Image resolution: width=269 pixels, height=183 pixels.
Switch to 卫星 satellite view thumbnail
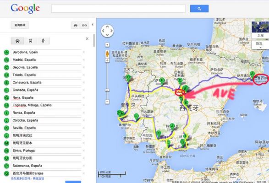[x=260, y=30]
